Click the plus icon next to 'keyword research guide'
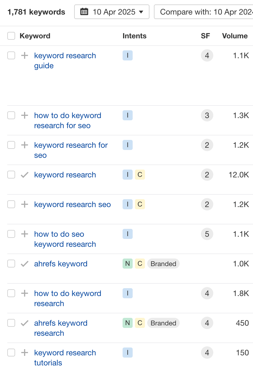The height and width of the screenshot is (371, 253). (x=25, y=55)
